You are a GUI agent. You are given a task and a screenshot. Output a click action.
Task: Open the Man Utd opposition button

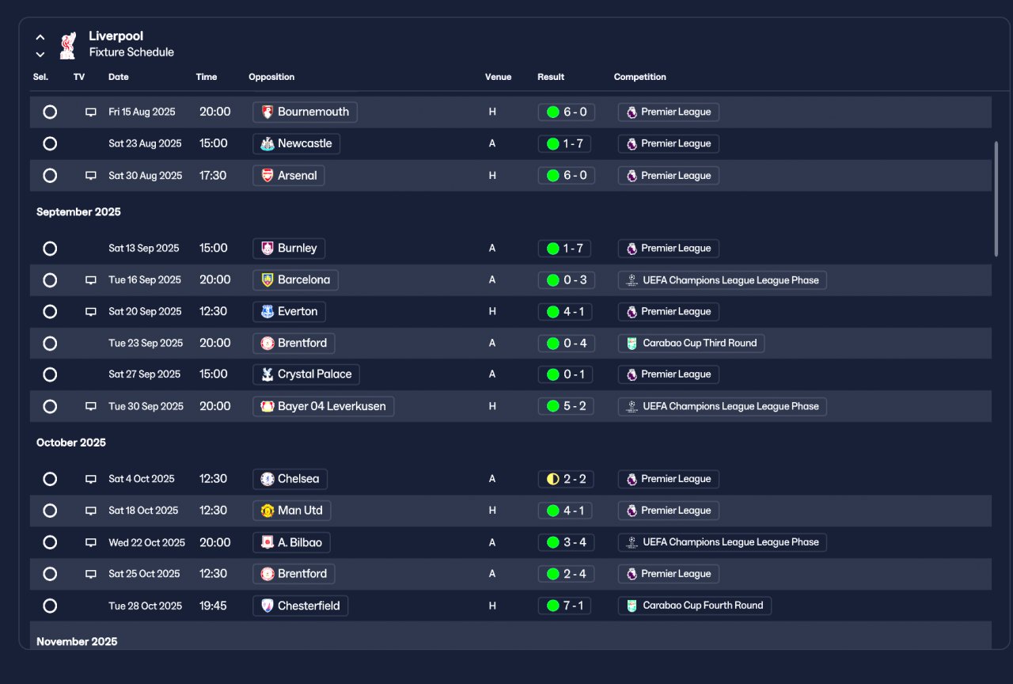pyautogui.click(x=291, y=511)
